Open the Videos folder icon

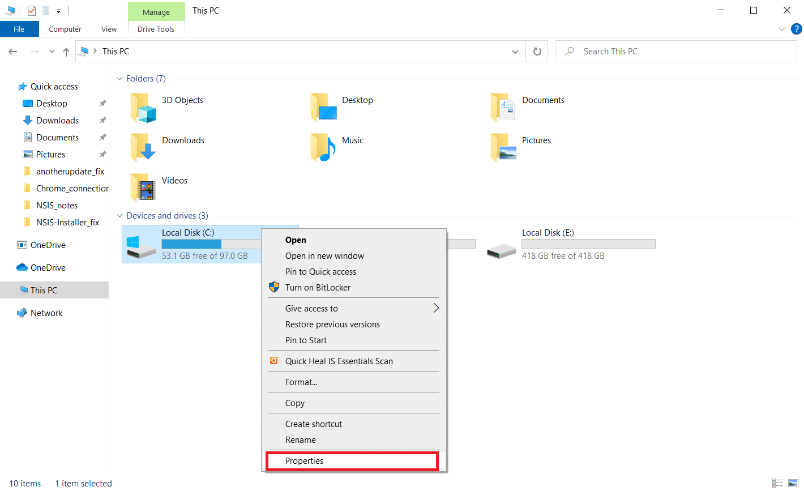[x=143, y=188]
